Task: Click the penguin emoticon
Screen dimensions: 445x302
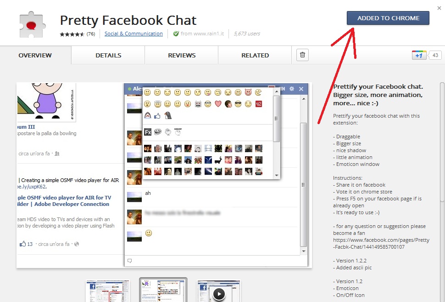Action: tap(168, 115)
